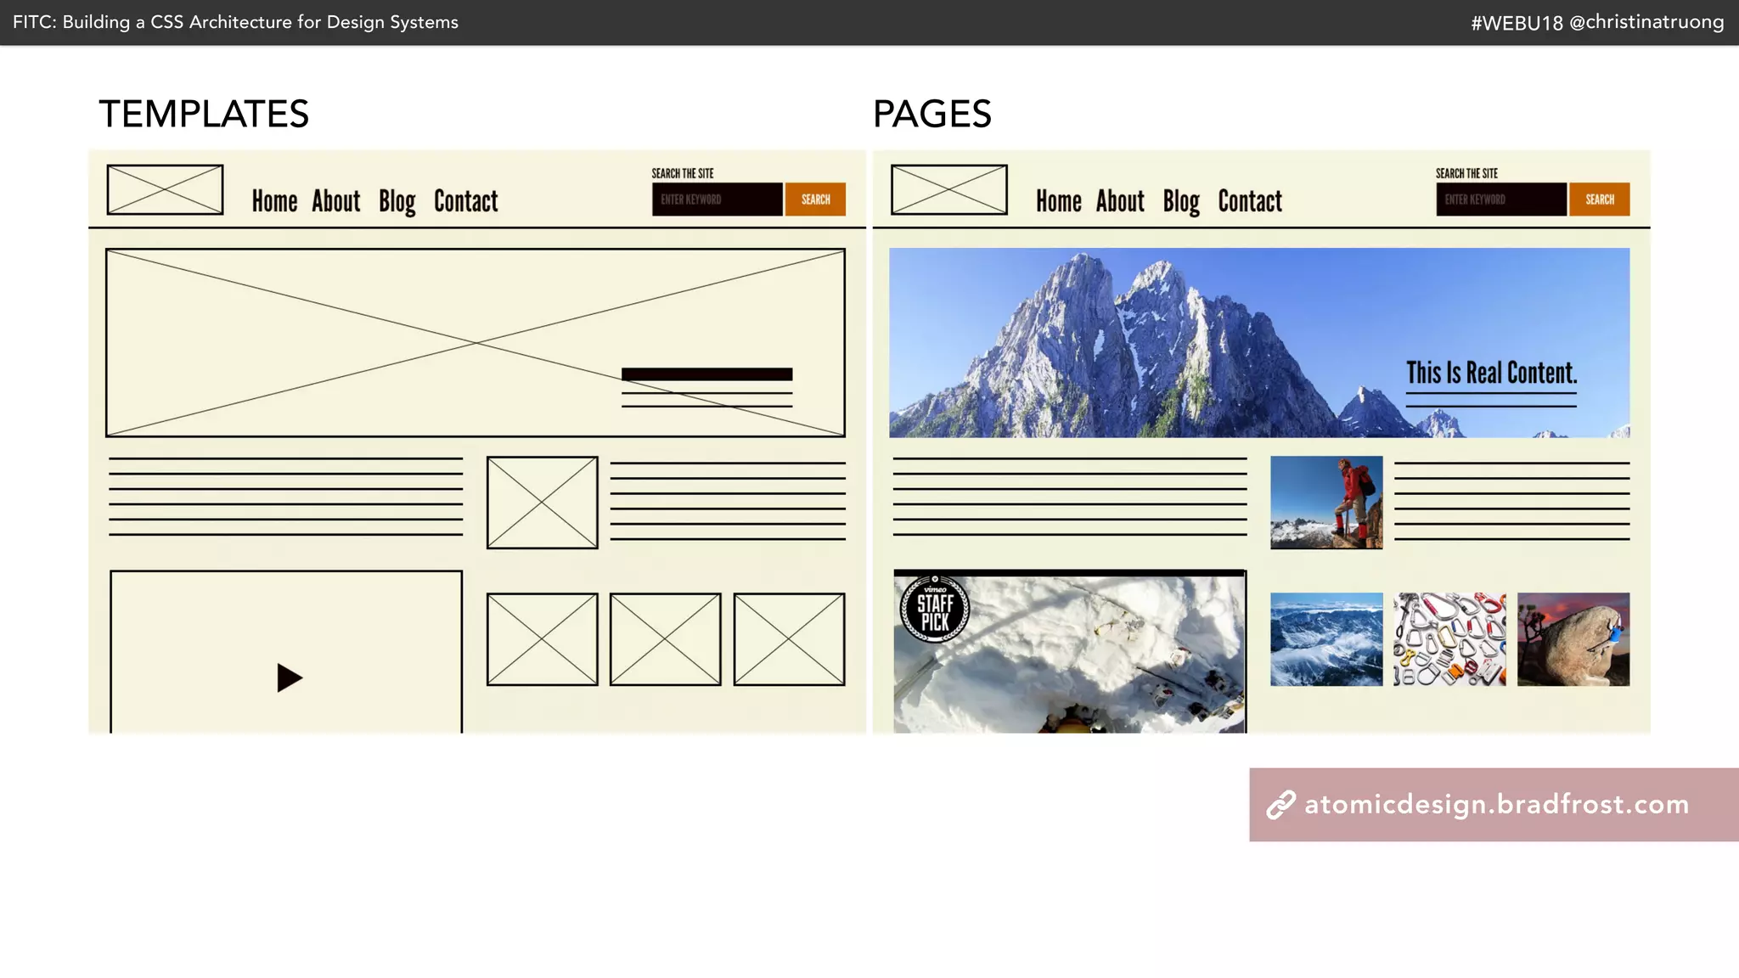Click the 'This Is Real Content.' hero headline
1739x978 pixels.
tap(1491, 374)
